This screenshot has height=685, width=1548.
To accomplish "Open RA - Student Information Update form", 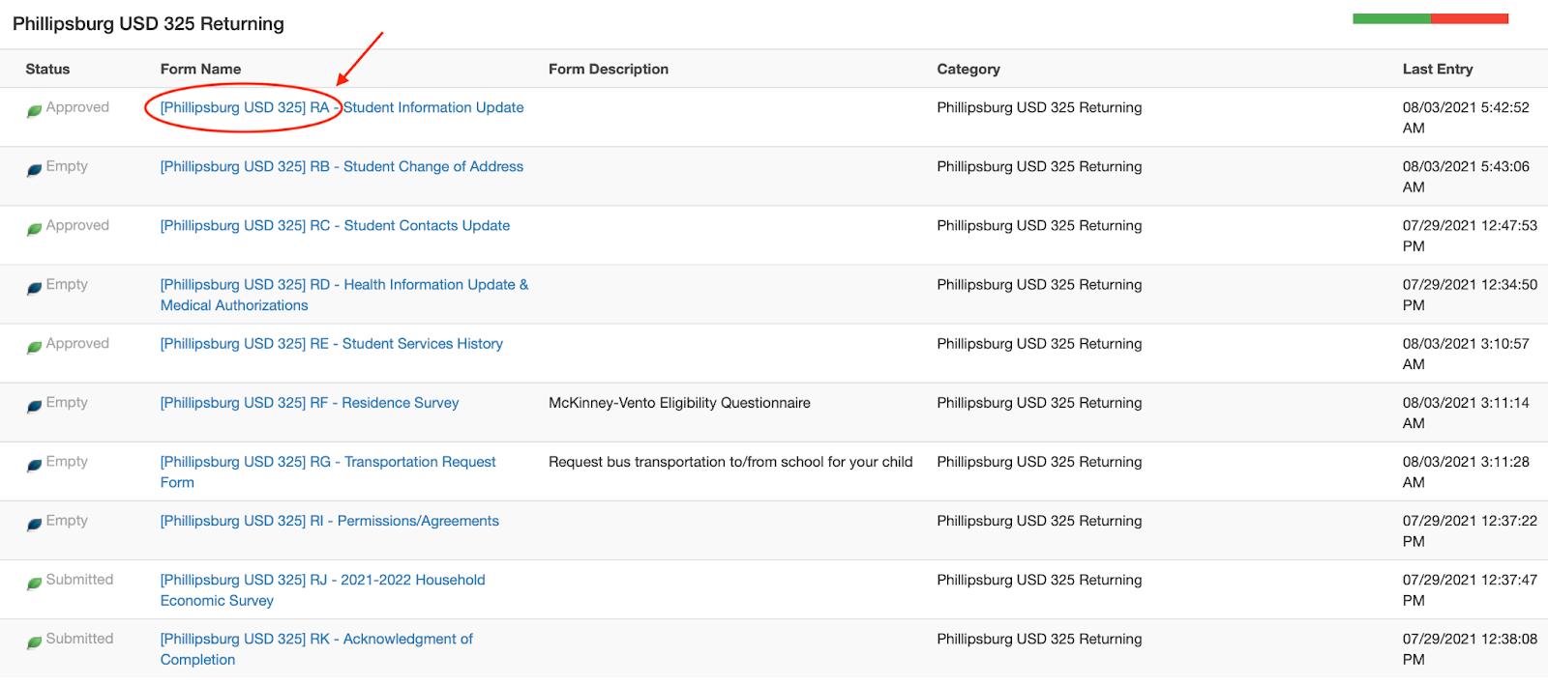I will point(342,107).
